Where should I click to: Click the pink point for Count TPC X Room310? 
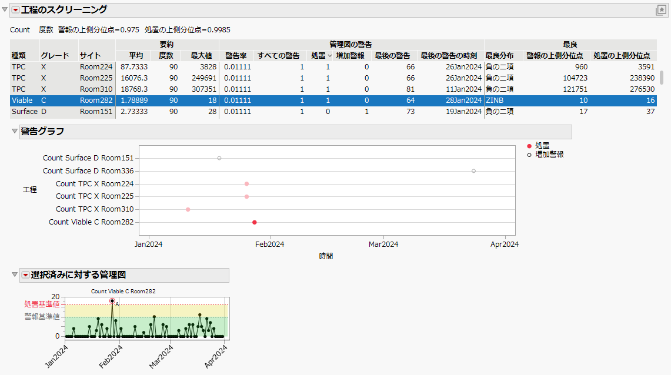(x=188, y=209)
